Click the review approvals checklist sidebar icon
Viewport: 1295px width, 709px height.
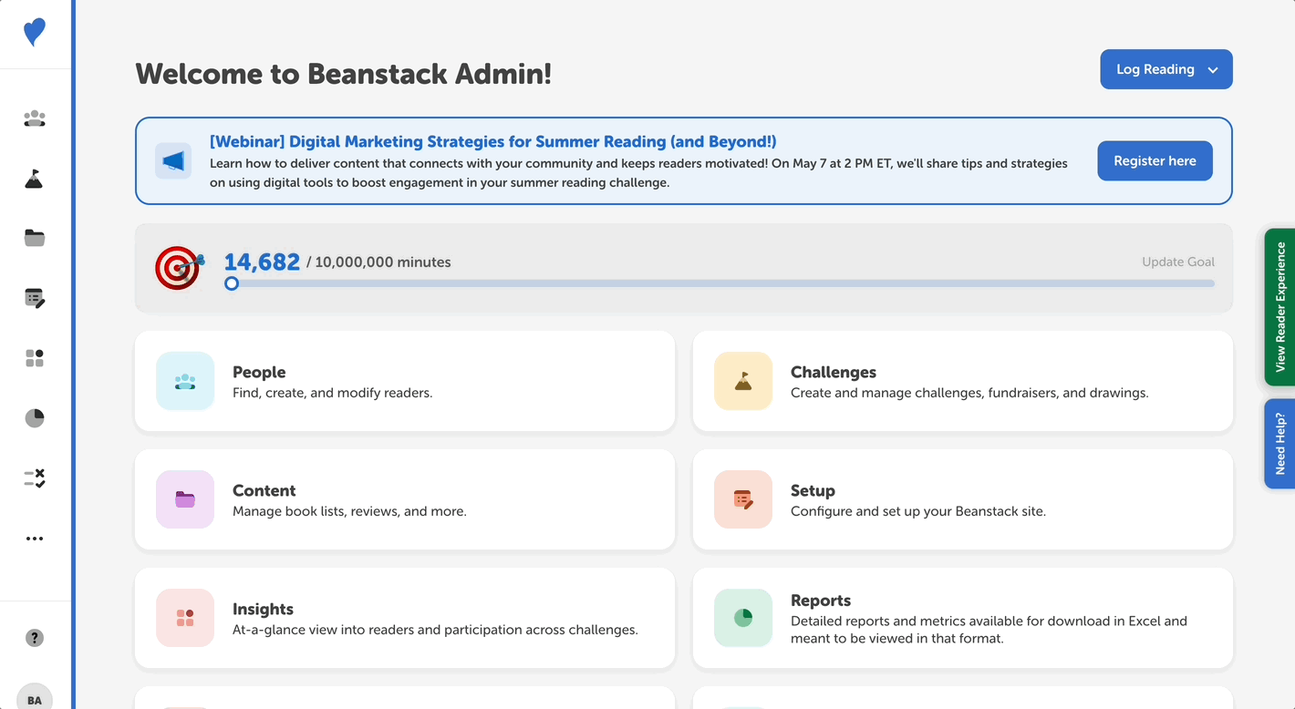click(34, 478)
